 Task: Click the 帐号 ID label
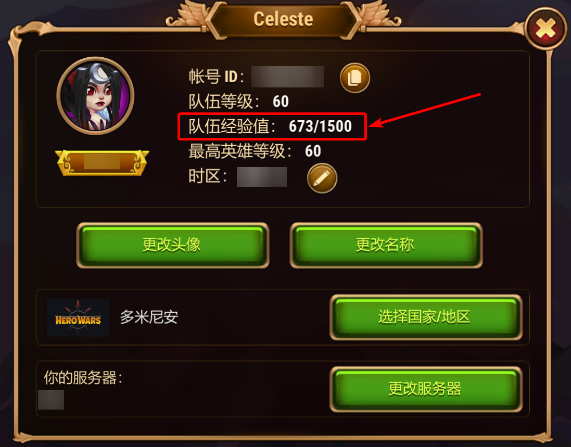pos(216,77)
